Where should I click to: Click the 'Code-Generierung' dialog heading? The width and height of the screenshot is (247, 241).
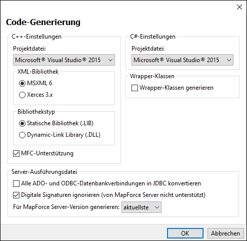coord(43,22)
